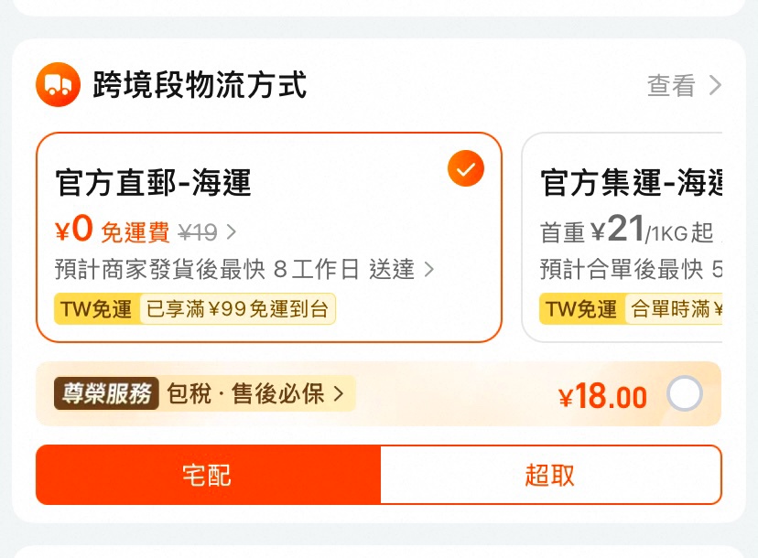Viewport: 758px width, 558px height.
Task: Tap the TW免運 badge on 官方集運 card
Action: pos(581,309)
